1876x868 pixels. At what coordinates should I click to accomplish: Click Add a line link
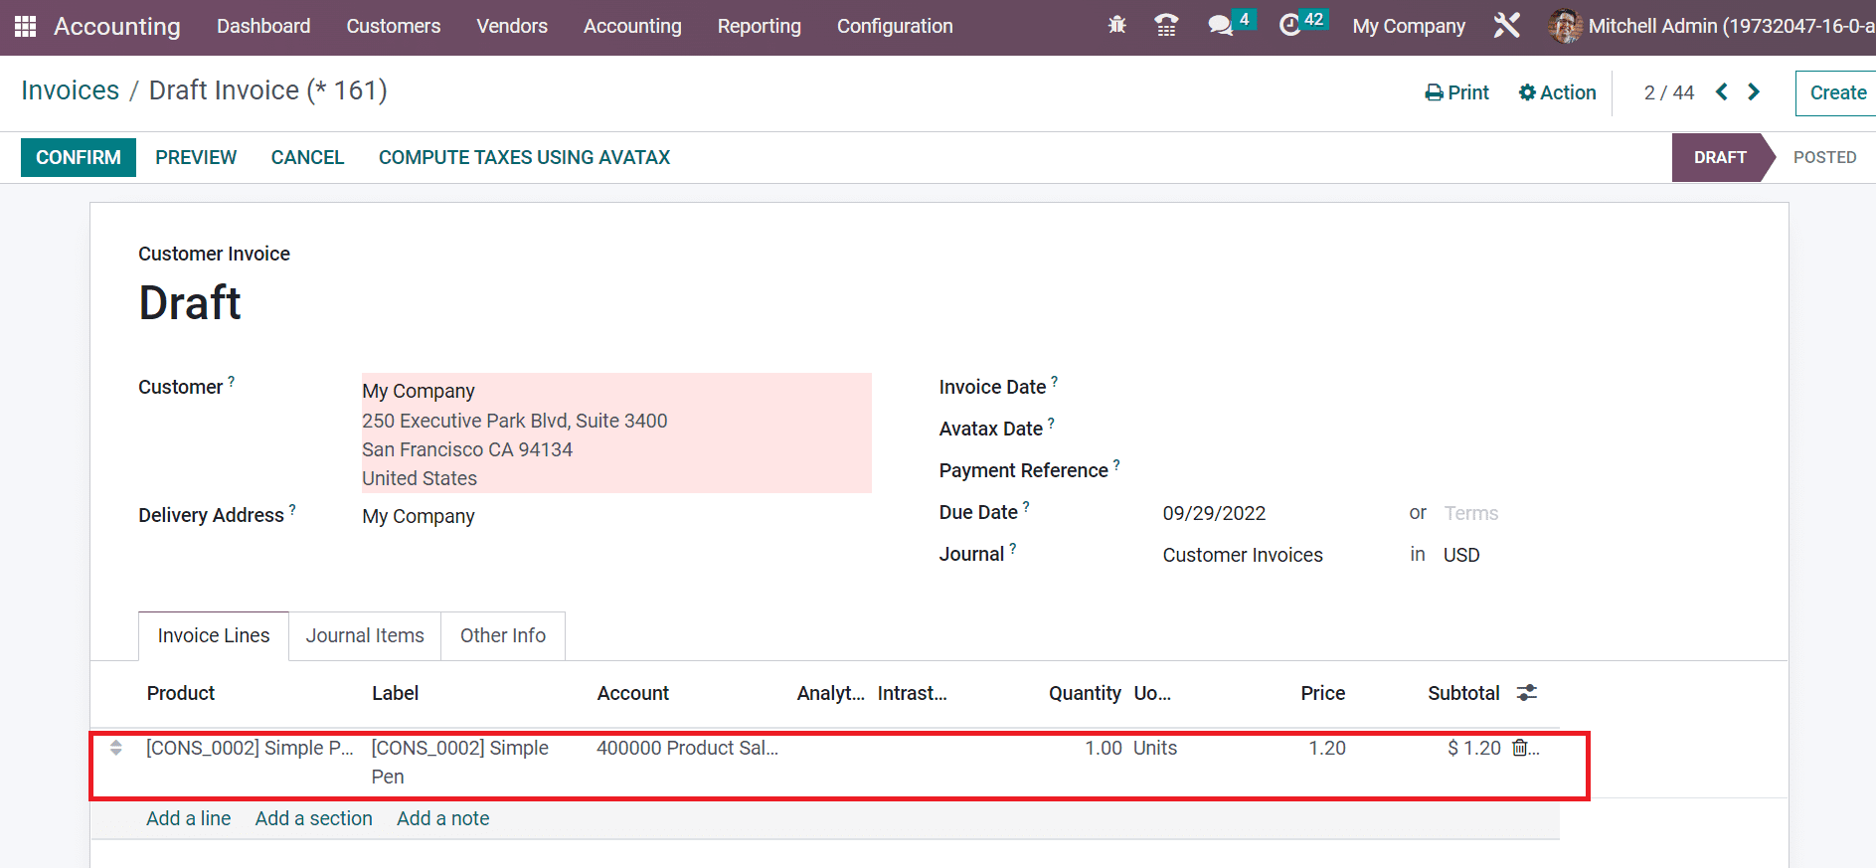189,818
